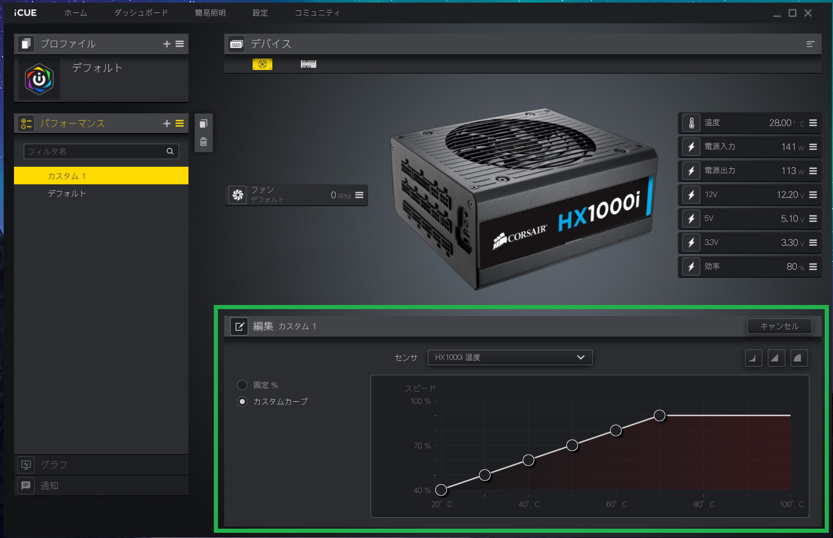
Task: Open the 設定 menu
Action: pyautogui.click(x=260, y=13)
